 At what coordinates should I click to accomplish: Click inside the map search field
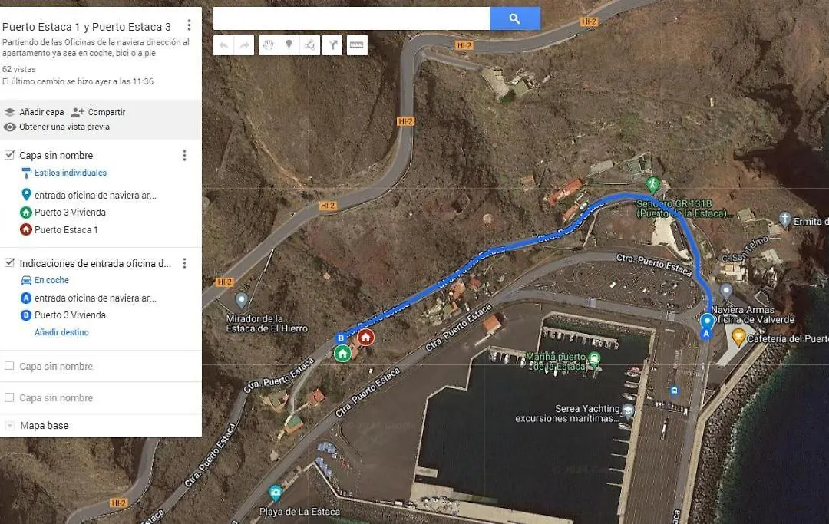click(352, 18)
